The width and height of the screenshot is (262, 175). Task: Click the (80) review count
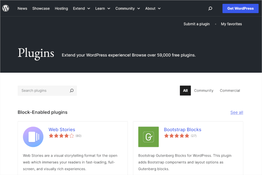(79, 136)
